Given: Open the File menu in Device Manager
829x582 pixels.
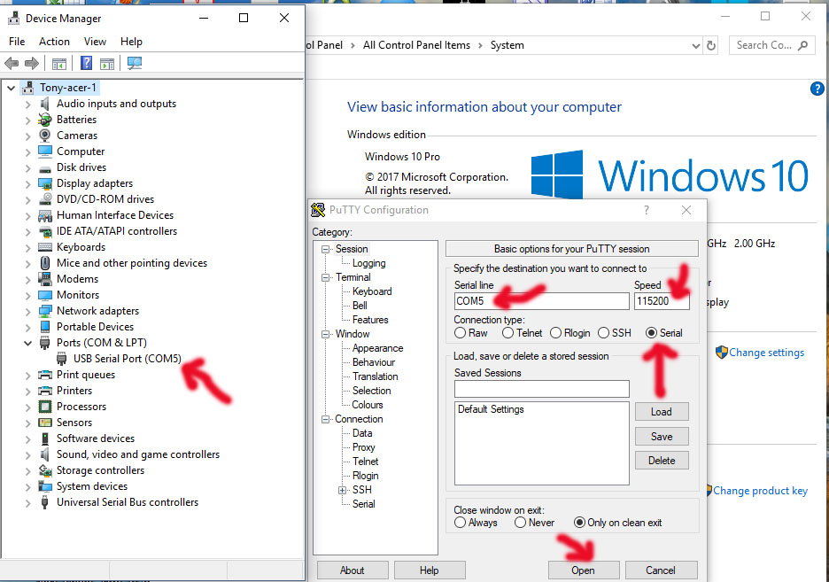Looking at the screenshot, I should pos(17,42).
